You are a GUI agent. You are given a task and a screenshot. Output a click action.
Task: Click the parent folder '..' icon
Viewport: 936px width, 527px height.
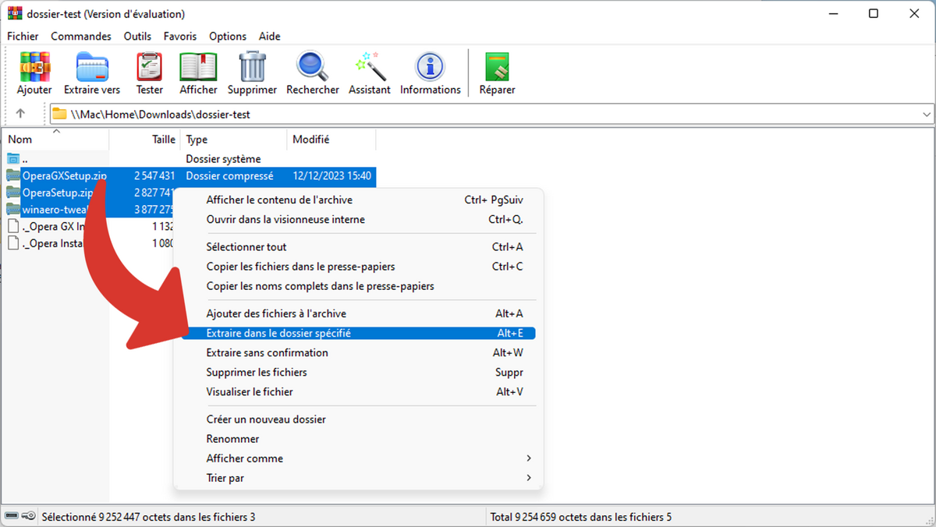[12, 159]
